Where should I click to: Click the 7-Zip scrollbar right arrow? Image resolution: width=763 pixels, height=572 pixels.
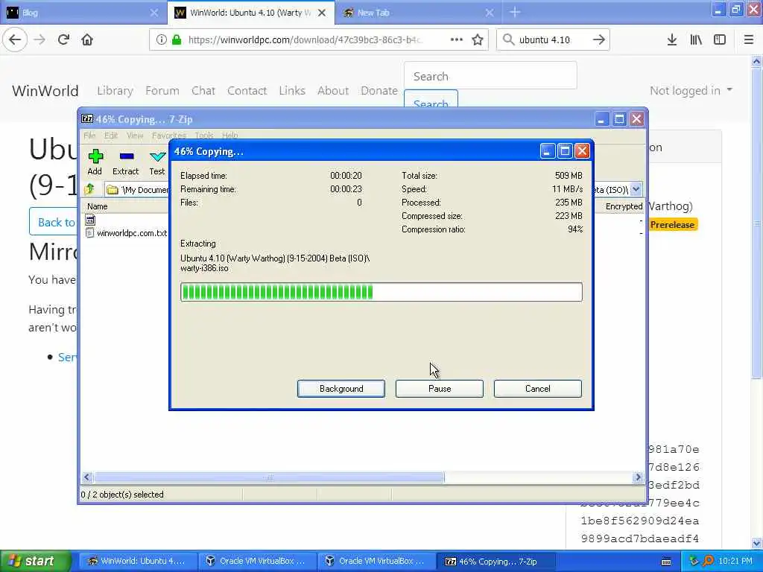tap(638, 477)
